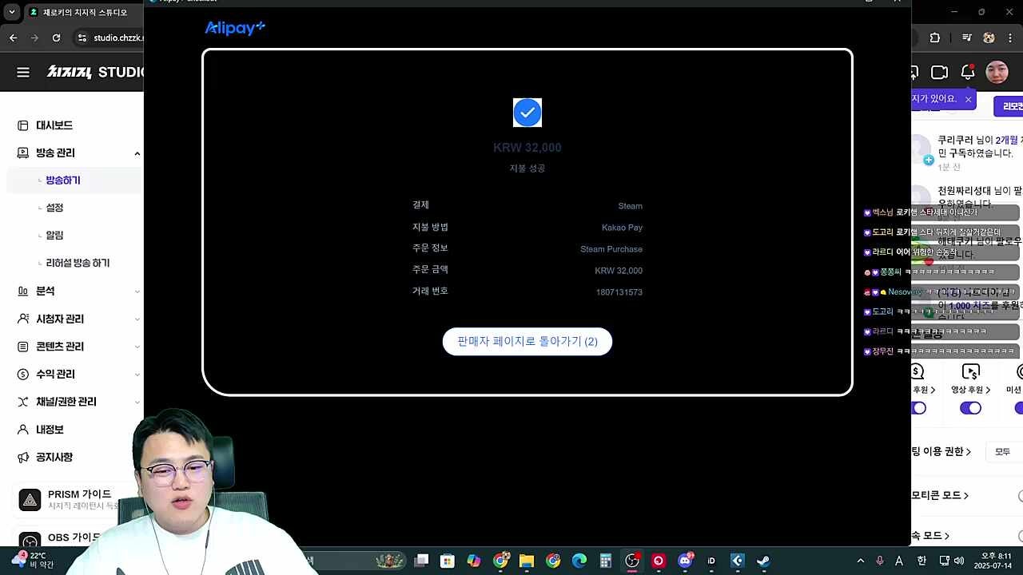Viewport: 1023px width, 575px height.
Task: Close the blue tooltip banner
Action: [x=968, y=99]
